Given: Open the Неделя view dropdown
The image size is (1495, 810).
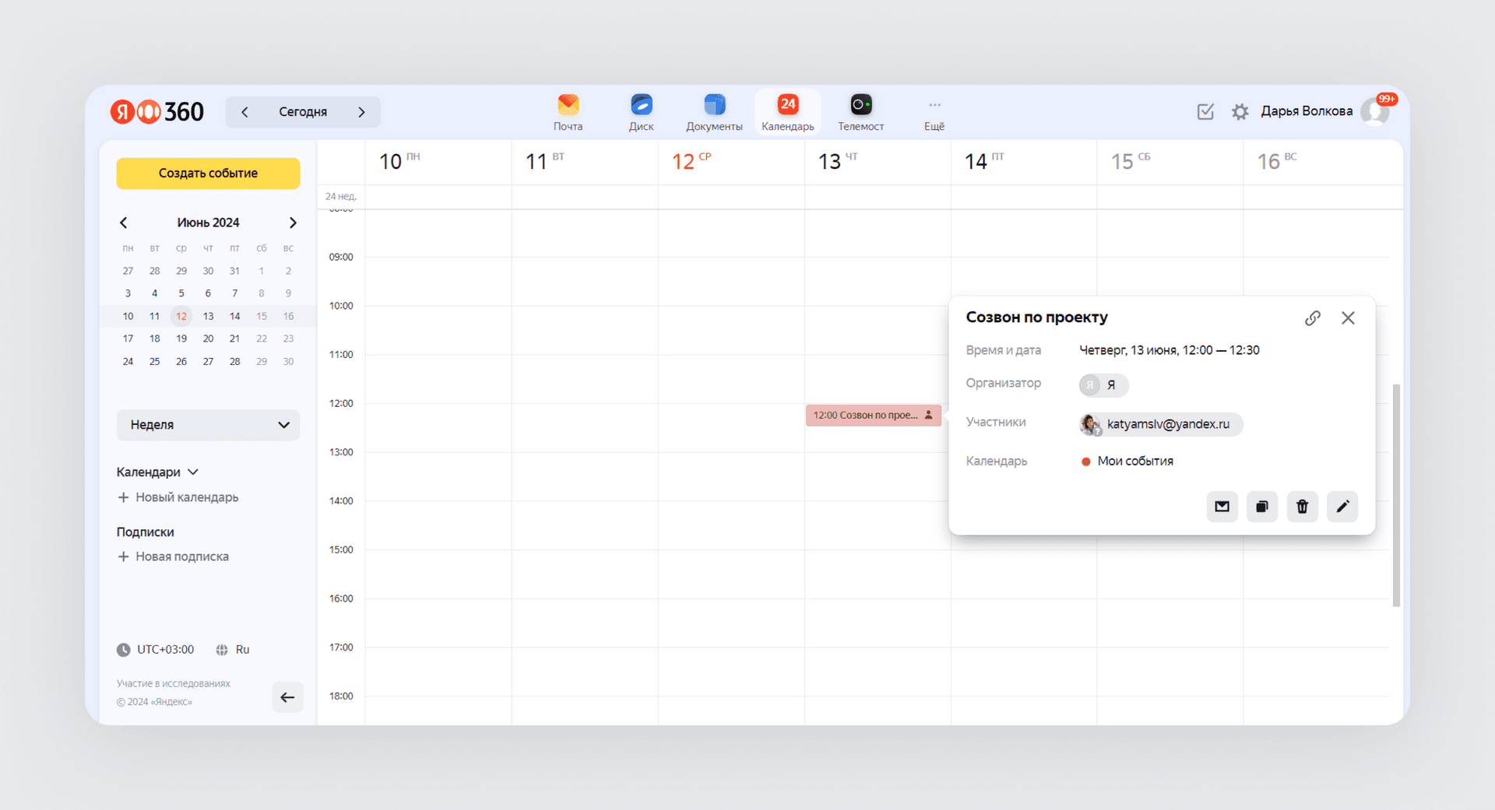Looking at the screenshot, I should (x=208, y=425).
